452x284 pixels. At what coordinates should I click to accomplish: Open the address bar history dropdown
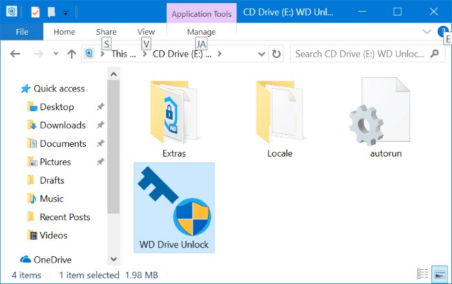pyautogui.click(x=262, y=53)
